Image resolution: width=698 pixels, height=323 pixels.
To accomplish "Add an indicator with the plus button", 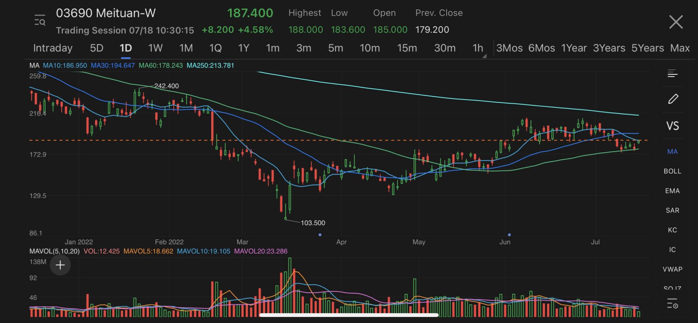I will 60,265.
